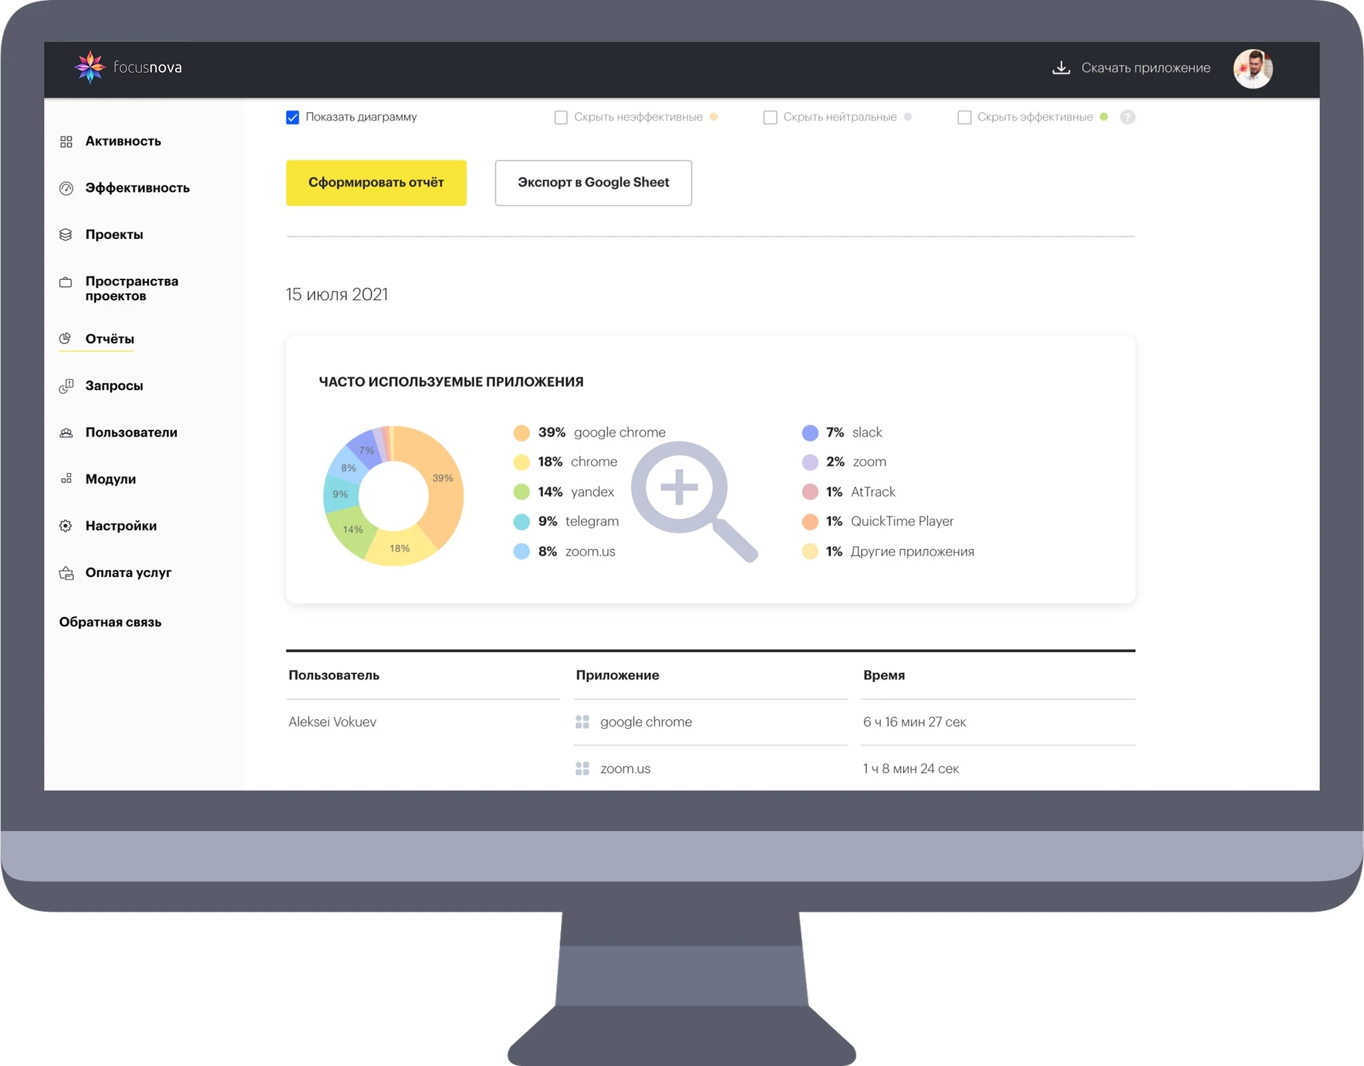Open the Обратная связь link
This screenshot has width=1364, height=1066.
pyautogui.click(x=110, y=622)
